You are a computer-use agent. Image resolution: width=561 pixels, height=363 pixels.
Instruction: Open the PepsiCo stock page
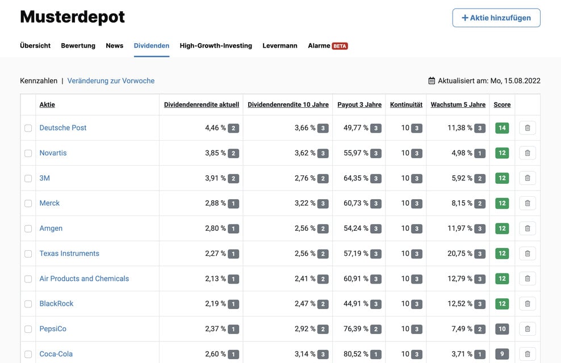pos(53,329)
